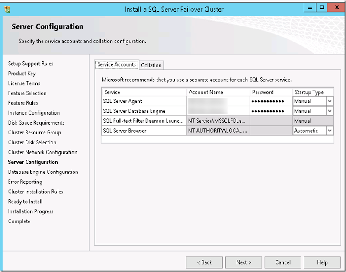Click Complete step in sidebar
Image resolution: width=346 pixels, height=272 pixels.
click(x=19, y=221)
